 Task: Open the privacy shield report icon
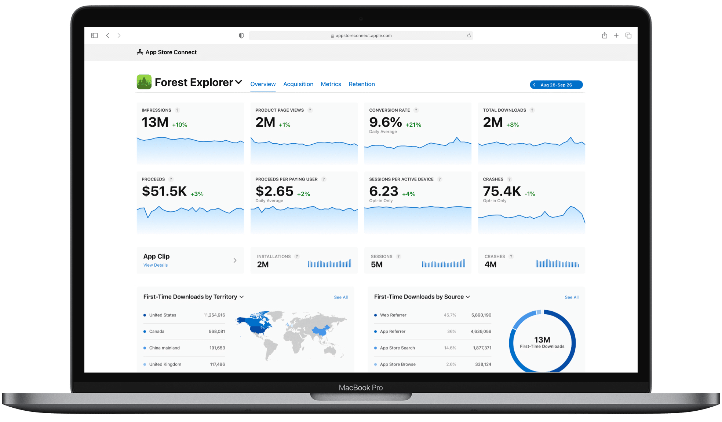coord(241,36)
